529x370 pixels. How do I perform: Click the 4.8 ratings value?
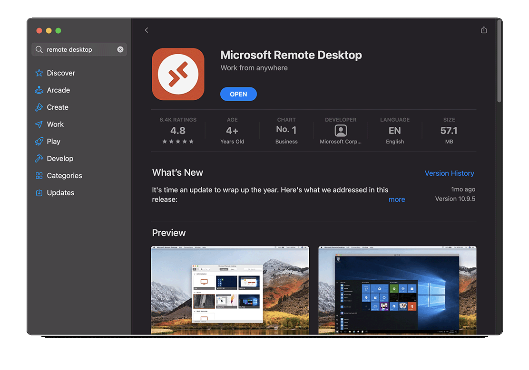click(x=178, y=131)
